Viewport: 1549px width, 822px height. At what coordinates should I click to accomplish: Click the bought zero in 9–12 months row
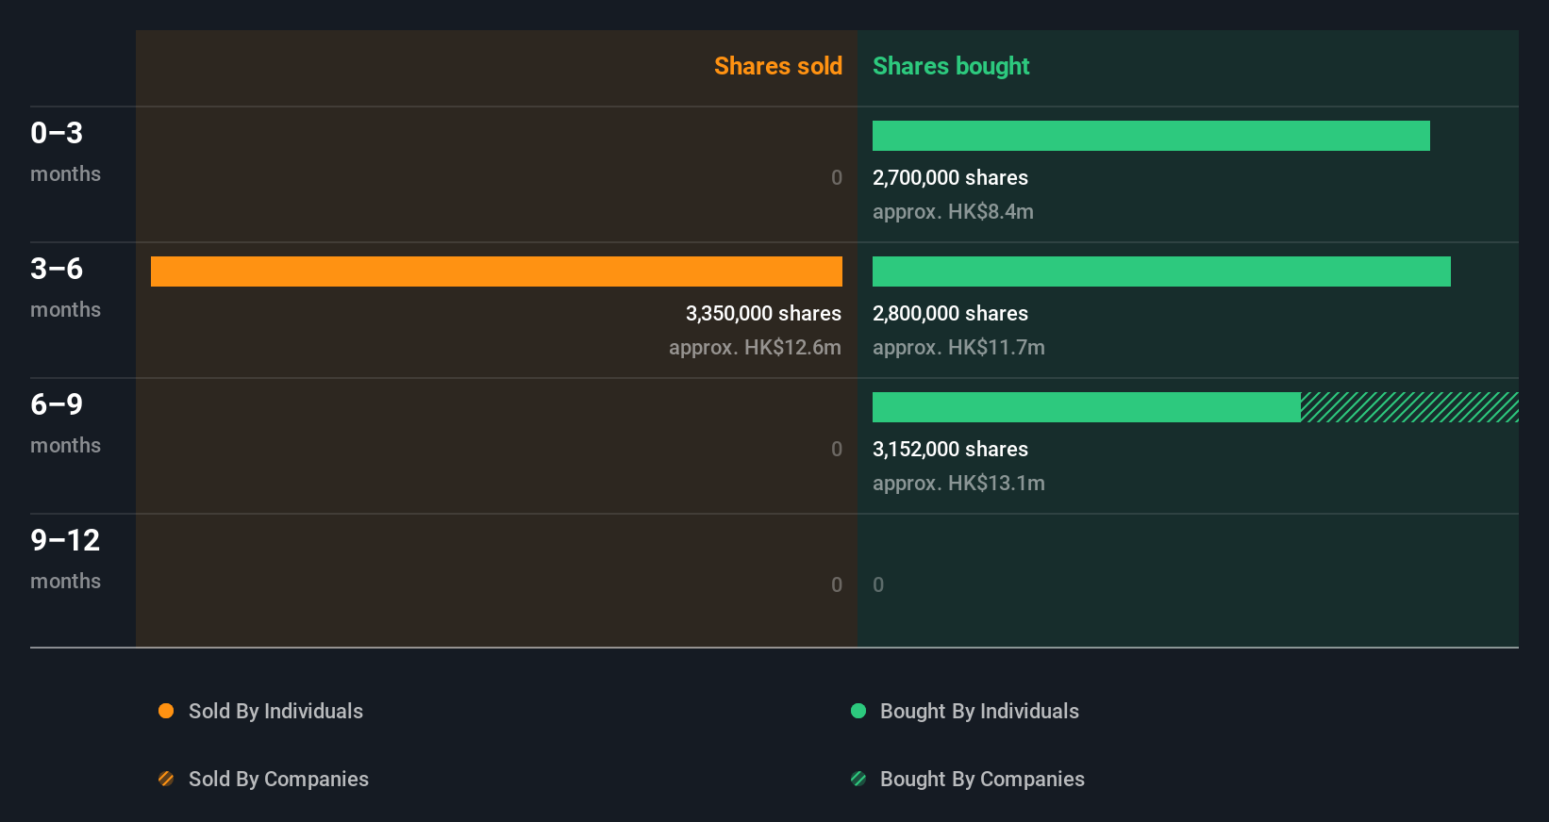[x=878, y=584]
